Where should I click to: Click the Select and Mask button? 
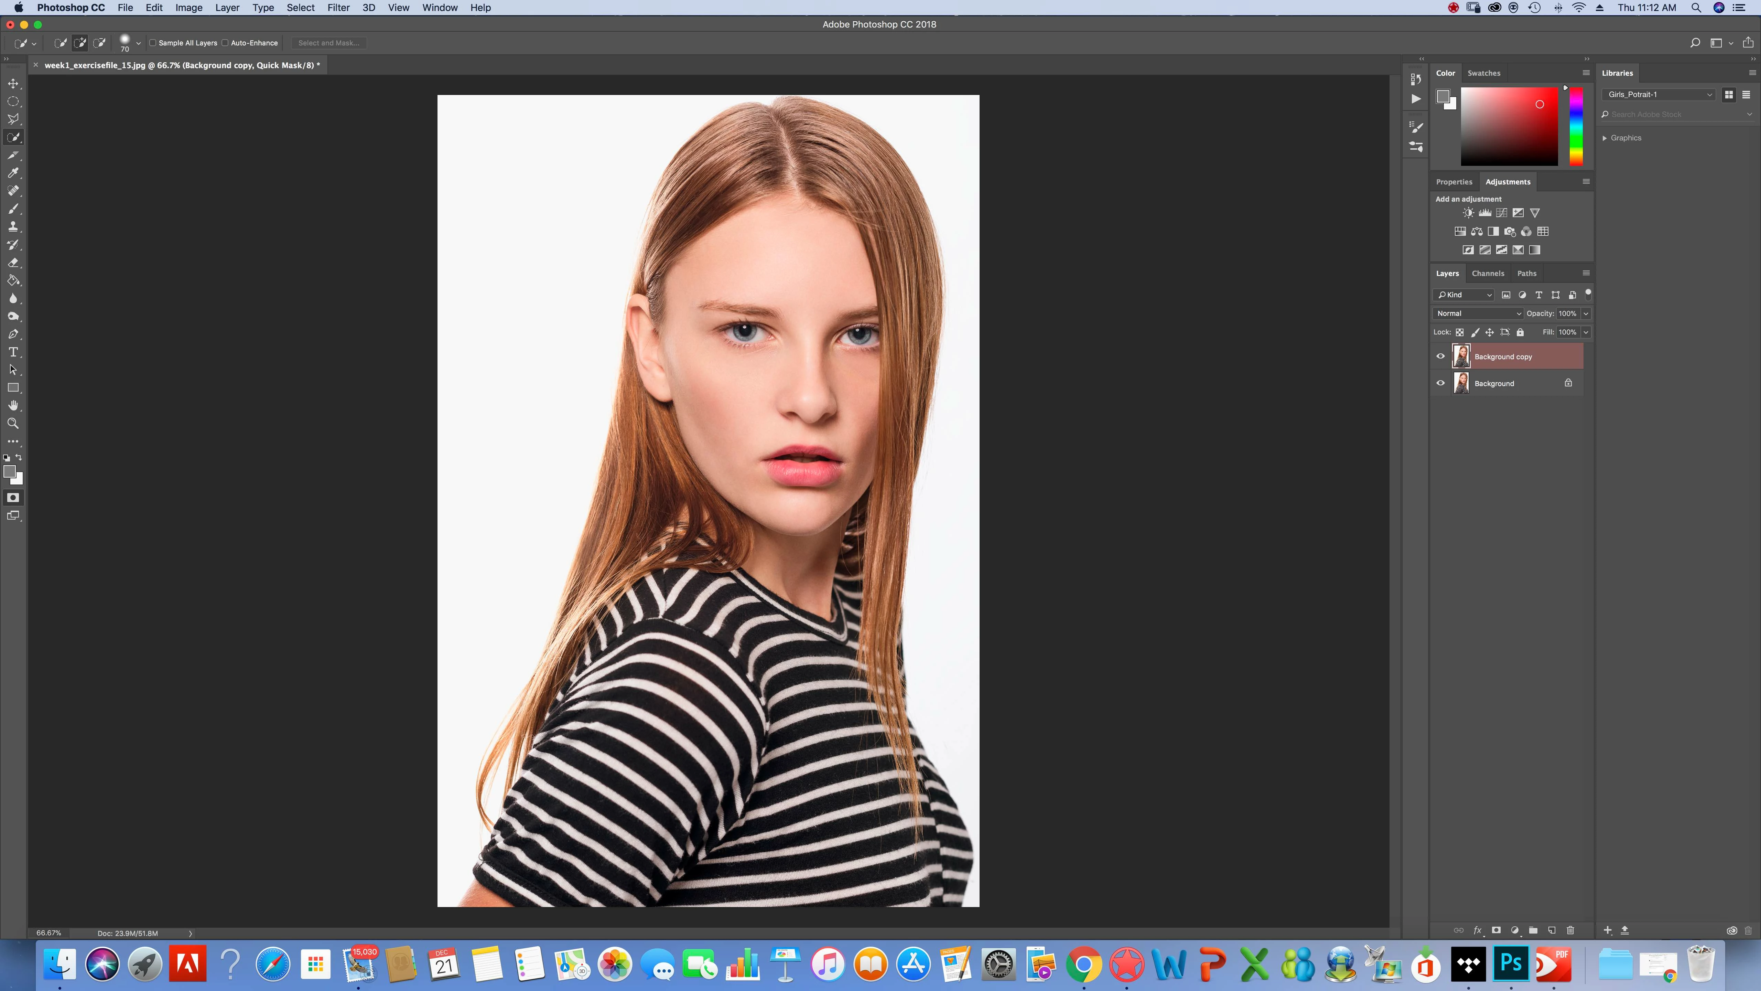coord(328,43)
